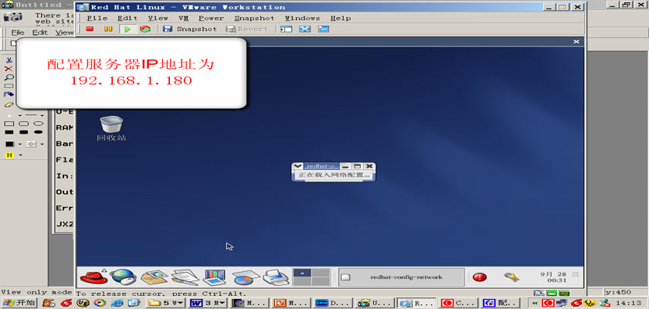Switch to second workspace in the pager

point(321,273)
